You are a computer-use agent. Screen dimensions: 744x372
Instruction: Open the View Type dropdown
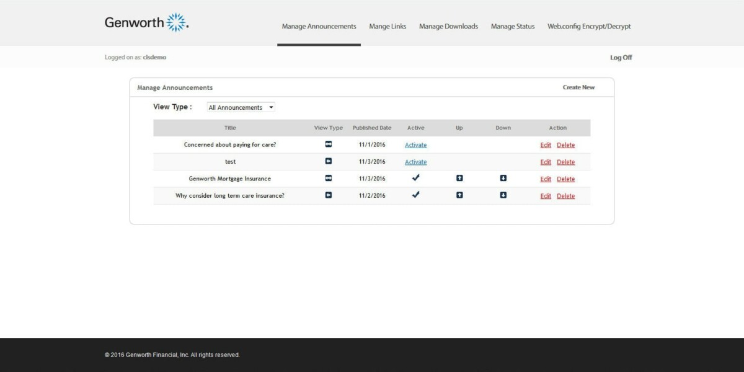point(241,107)
